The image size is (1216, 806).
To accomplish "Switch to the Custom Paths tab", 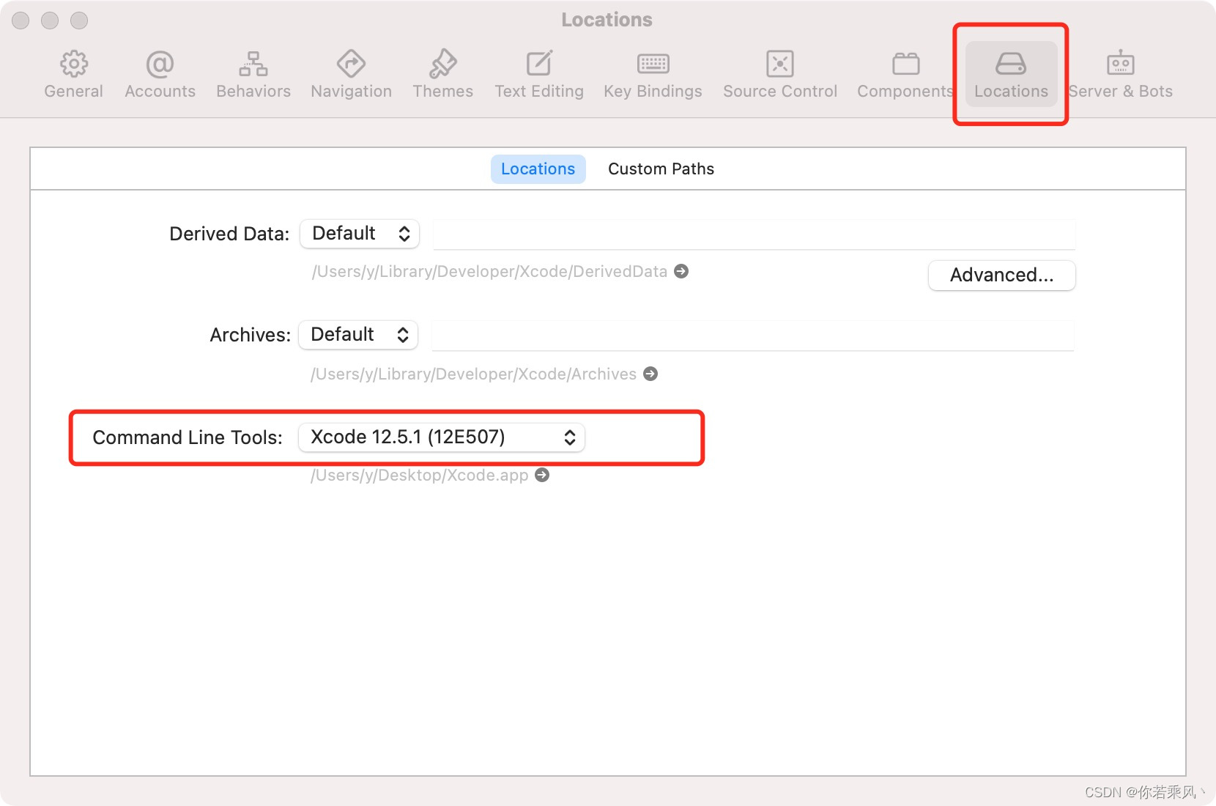I will point(660,169).
